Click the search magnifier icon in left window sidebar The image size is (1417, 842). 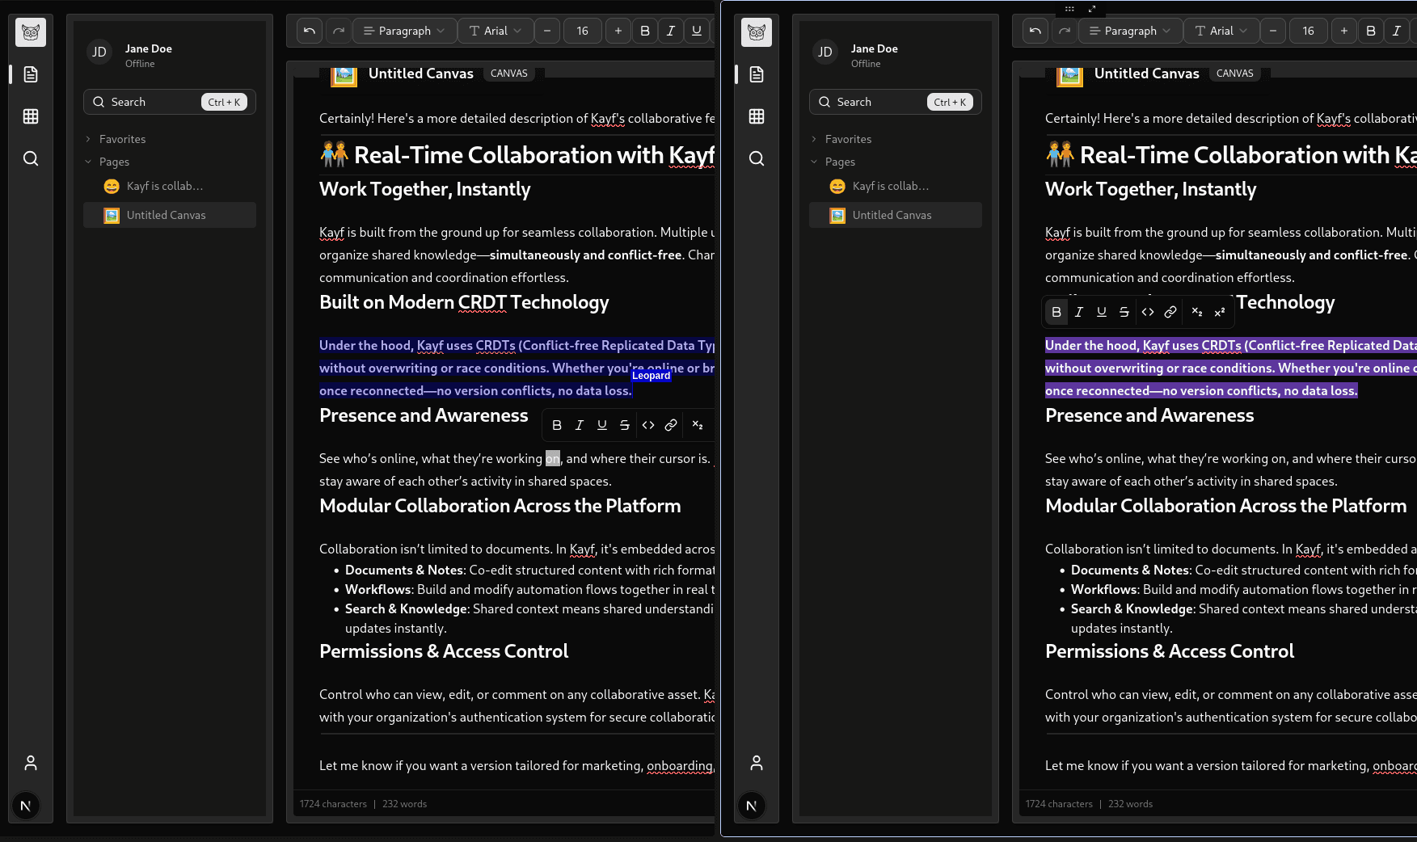[31, 158]
